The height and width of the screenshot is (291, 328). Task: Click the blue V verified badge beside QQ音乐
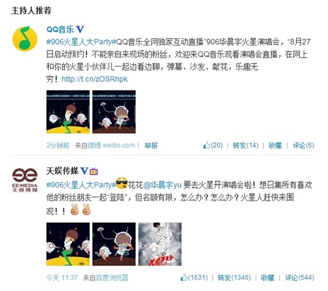(x=80, y=29)
